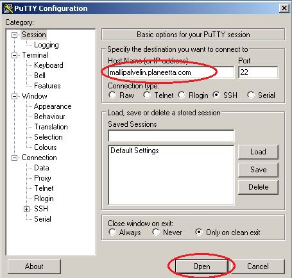Select Default Settings in sessions list
Image resolution: width=292 pixels, height=278 pixels.
135,151
